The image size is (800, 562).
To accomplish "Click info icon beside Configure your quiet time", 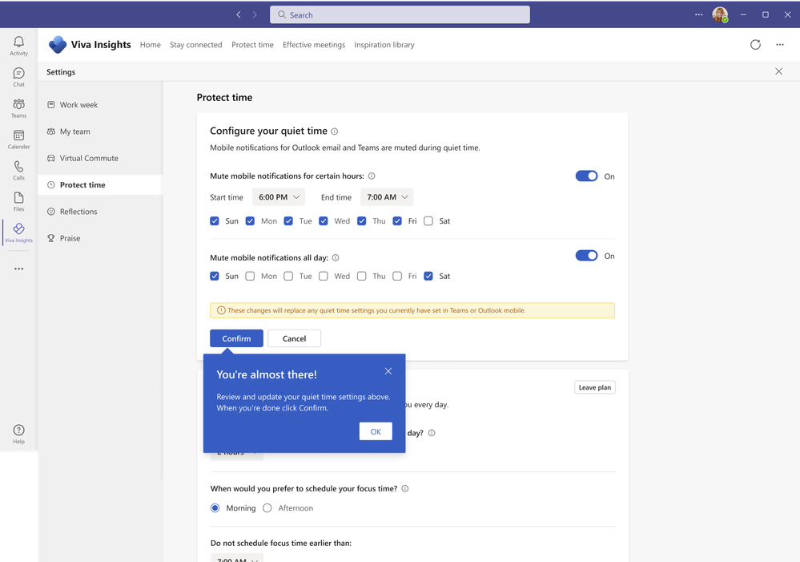I will [334, 131].
